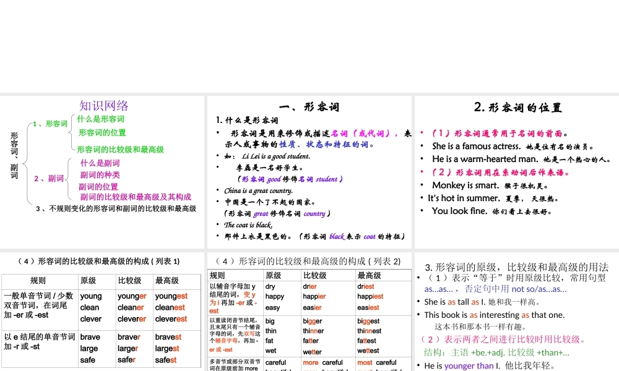Screen dimensions: 619x371
Task: Click the text 'China is a great country.'
Action: (x=258, y=190)
